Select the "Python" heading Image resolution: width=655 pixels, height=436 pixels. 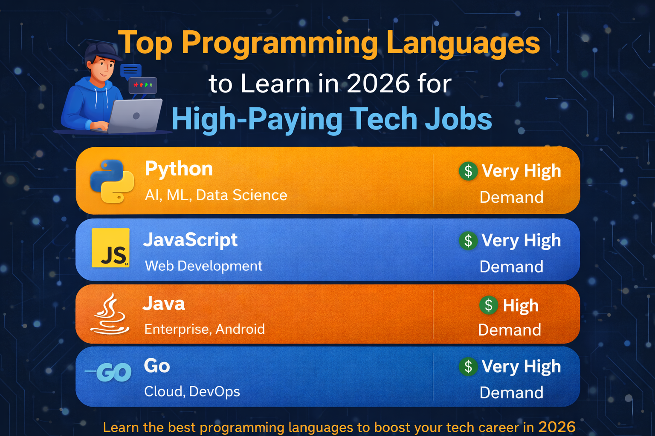pyautogui.click(x=179, y=169)
